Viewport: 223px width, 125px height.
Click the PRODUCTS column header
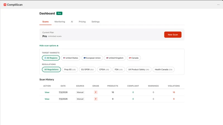[113, 86]
